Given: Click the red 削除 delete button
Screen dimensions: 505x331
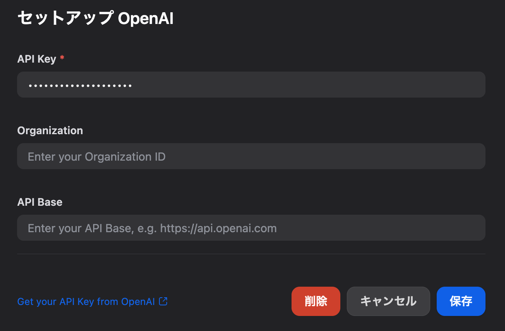Looking at the screenshot, I should pyautogui.click(x=316, y=301).
